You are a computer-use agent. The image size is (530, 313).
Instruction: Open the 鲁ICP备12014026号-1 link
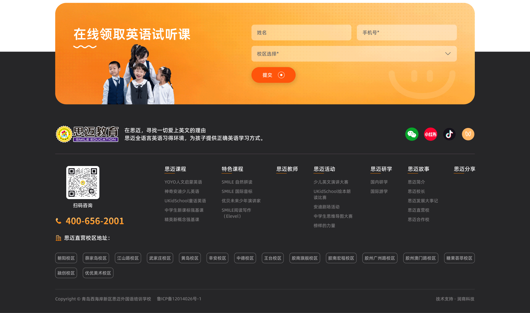[179, 299]
